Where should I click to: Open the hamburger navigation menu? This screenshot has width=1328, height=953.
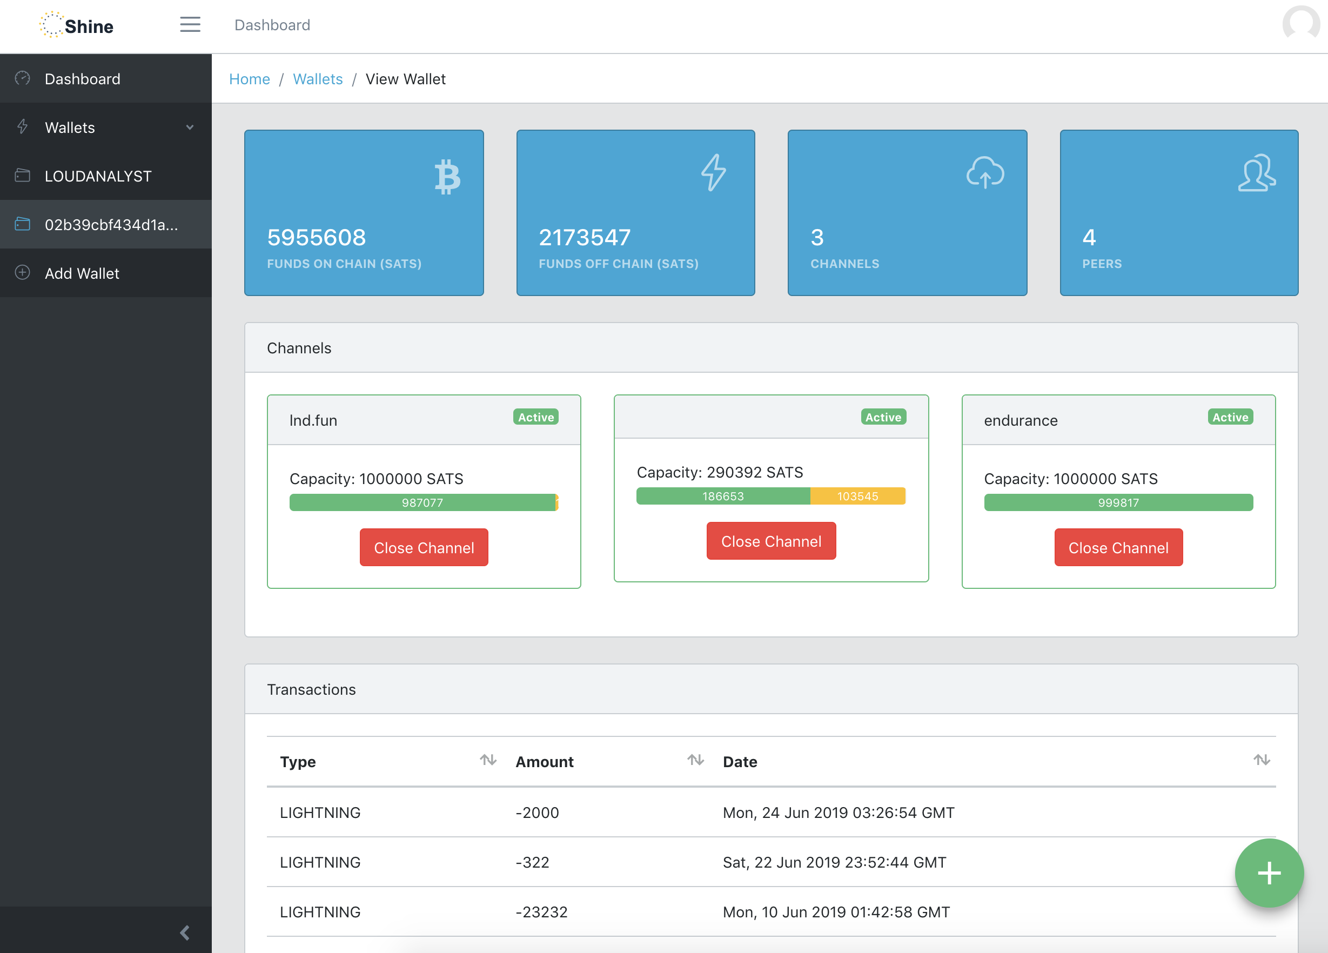tap(190, 25)
